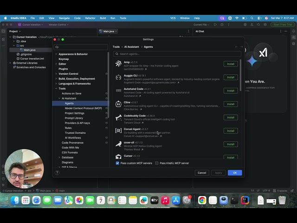Select the Plugins settings page
Image resolution: width=297 pixels, height=223 pixels.
pyautogui.click(x=63, y=69)
